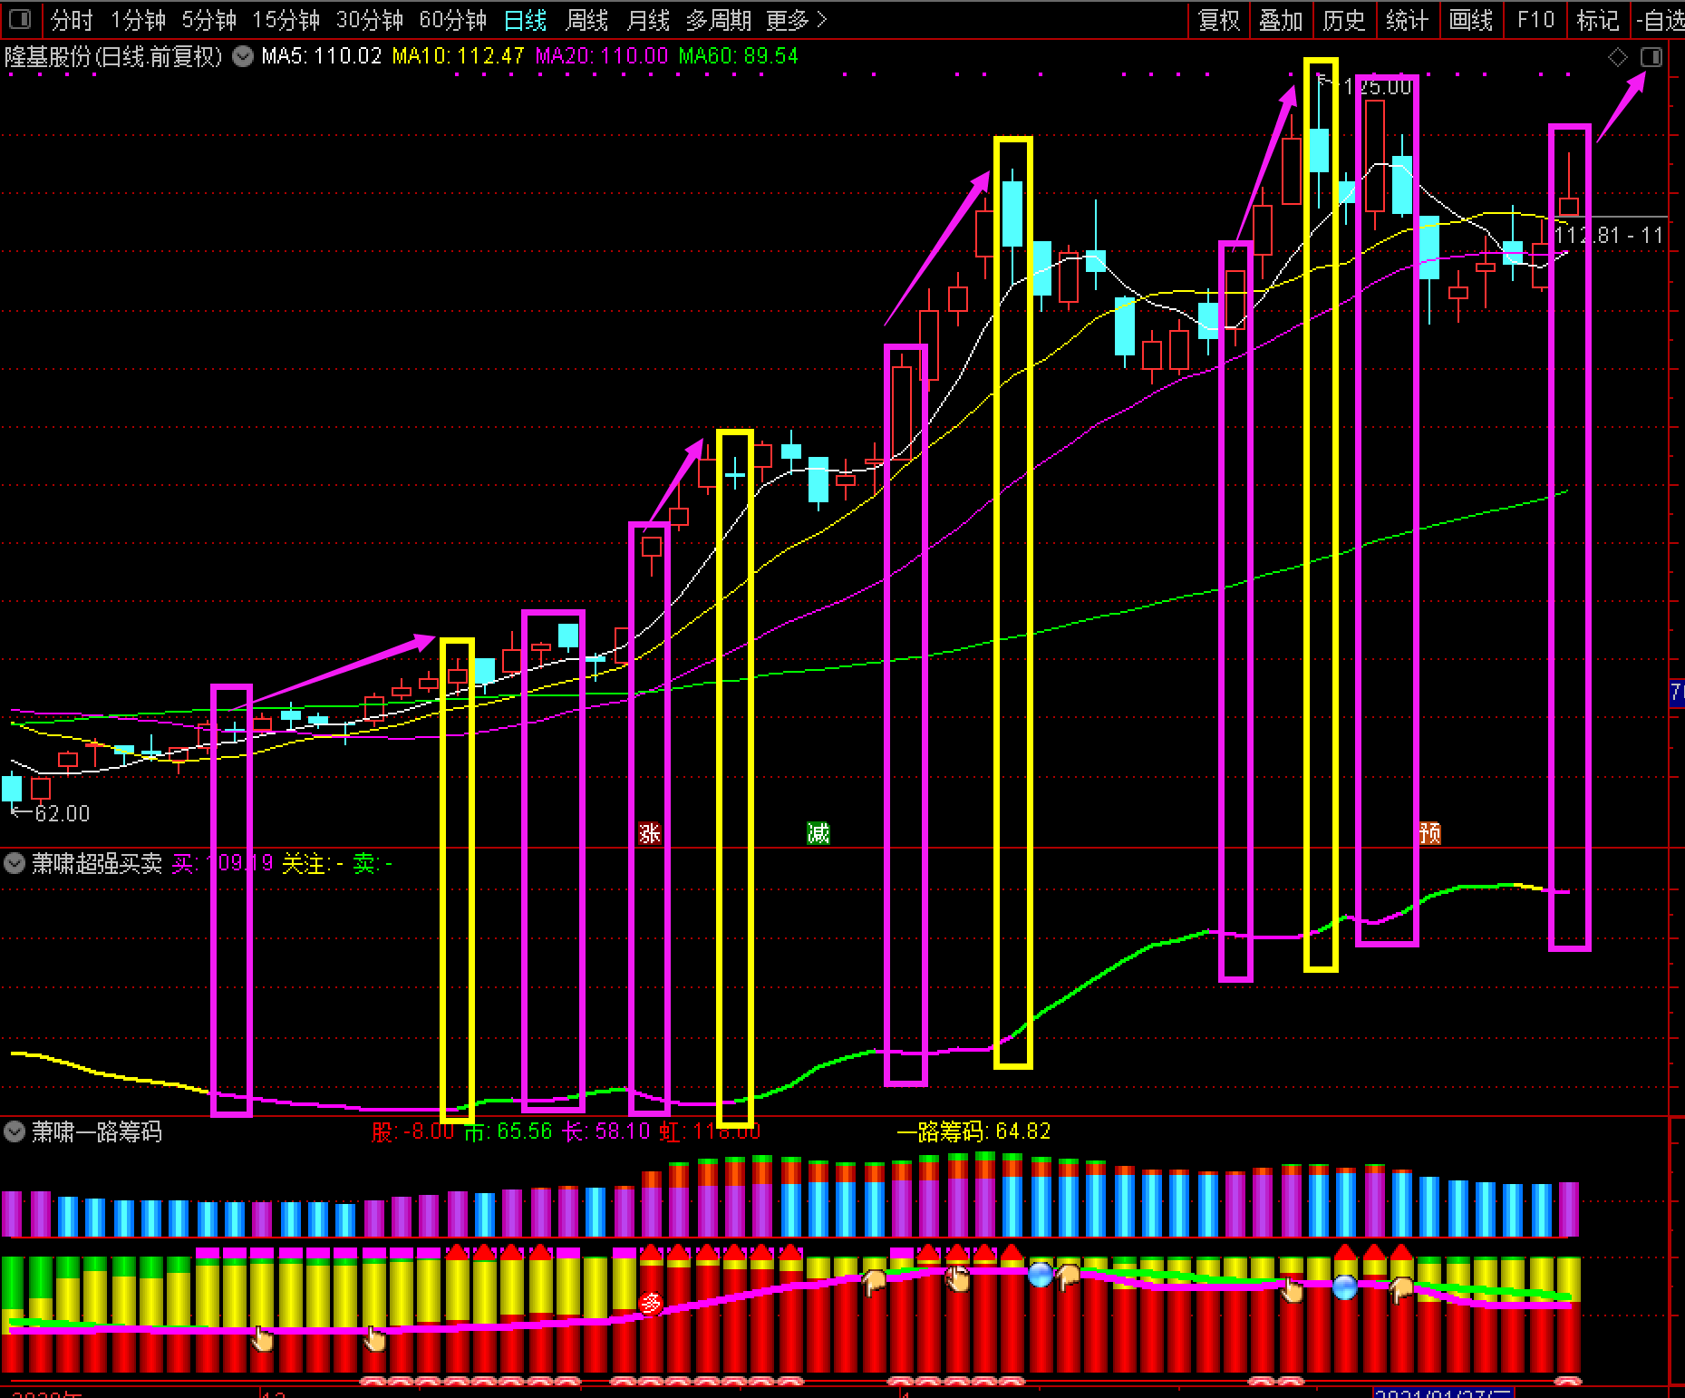Click the first blue ball signal icon
Viewport: 1685px width, 1398px height.
1041,1275
